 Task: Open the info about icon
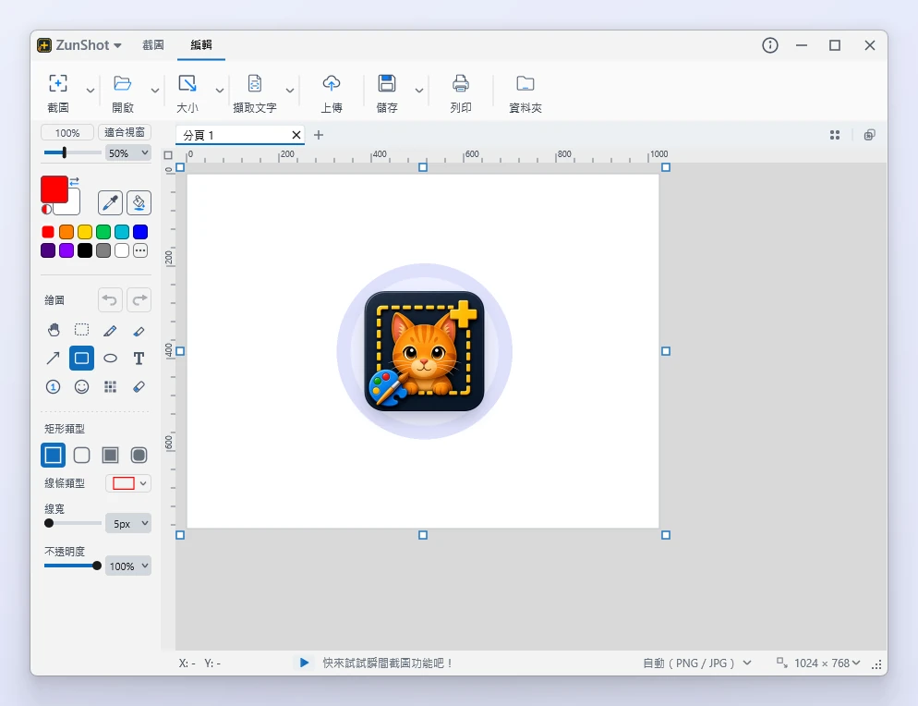tap(770, 45)
